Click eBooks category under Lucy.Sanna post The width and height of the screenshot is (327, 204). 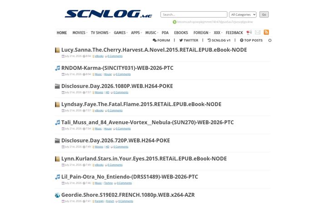tap(99, 56)
